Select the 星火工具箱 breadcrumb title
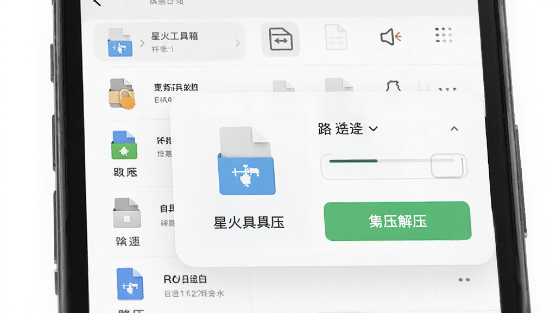This screenshot has width=556, height=313. click(x=174, y=36)
